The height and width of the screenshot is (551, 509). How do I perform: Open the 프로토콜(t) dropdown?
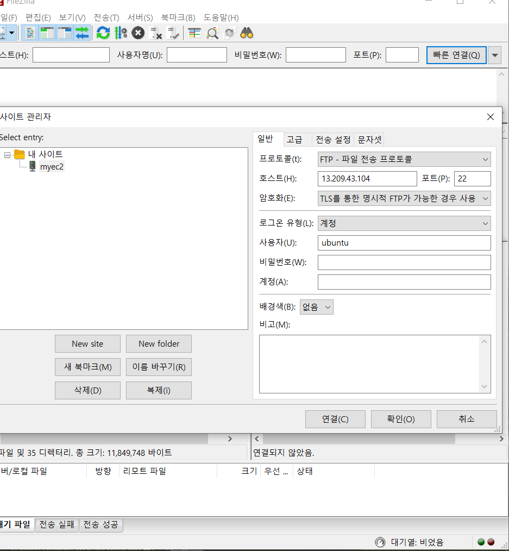404,159
